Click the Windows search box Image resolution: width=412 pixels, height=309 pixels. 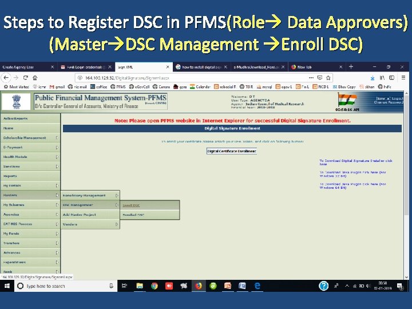[x=66, y=286]
